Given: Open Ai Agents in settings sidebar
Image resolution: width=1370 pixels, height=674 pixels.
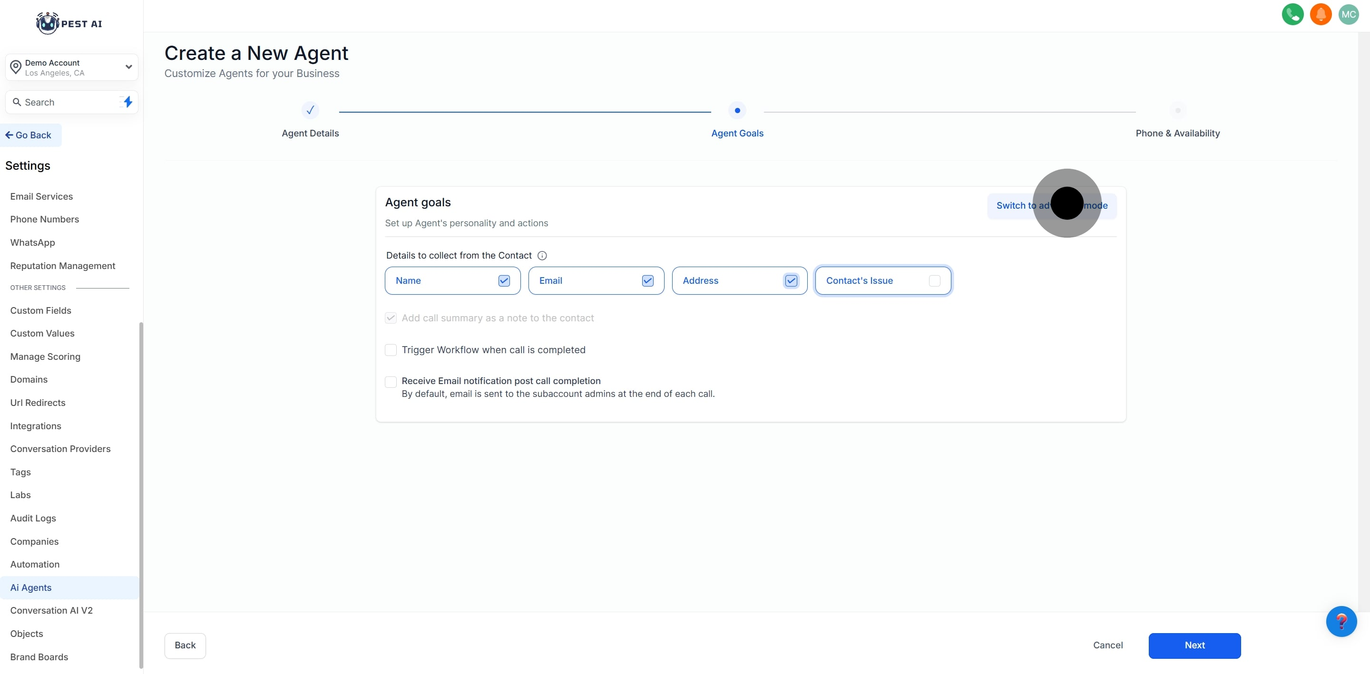Looking at the screenshot, I should point(31,587).
